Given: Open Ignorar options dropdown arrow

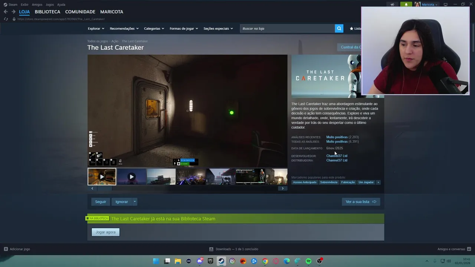Looking at the screenshot, I should tap(135, 202).
